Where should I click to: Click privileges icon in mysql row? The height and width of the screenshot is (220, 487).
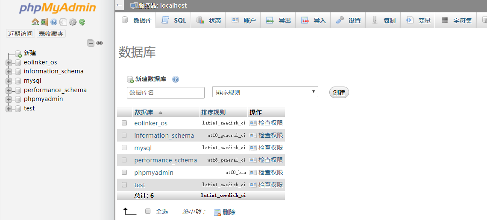pos(253,148)
